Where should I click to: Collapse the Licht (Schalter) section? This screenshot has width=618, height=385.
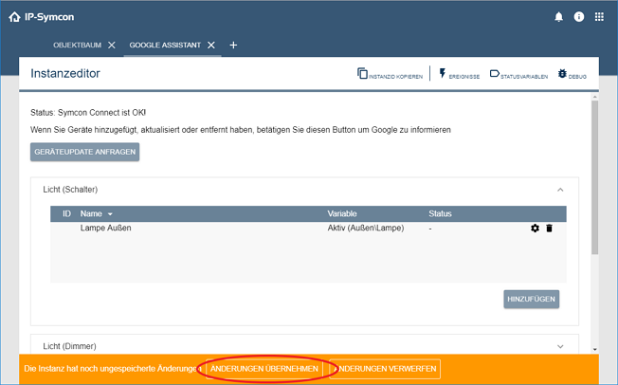pyautogui.click(x=560, y=190)
